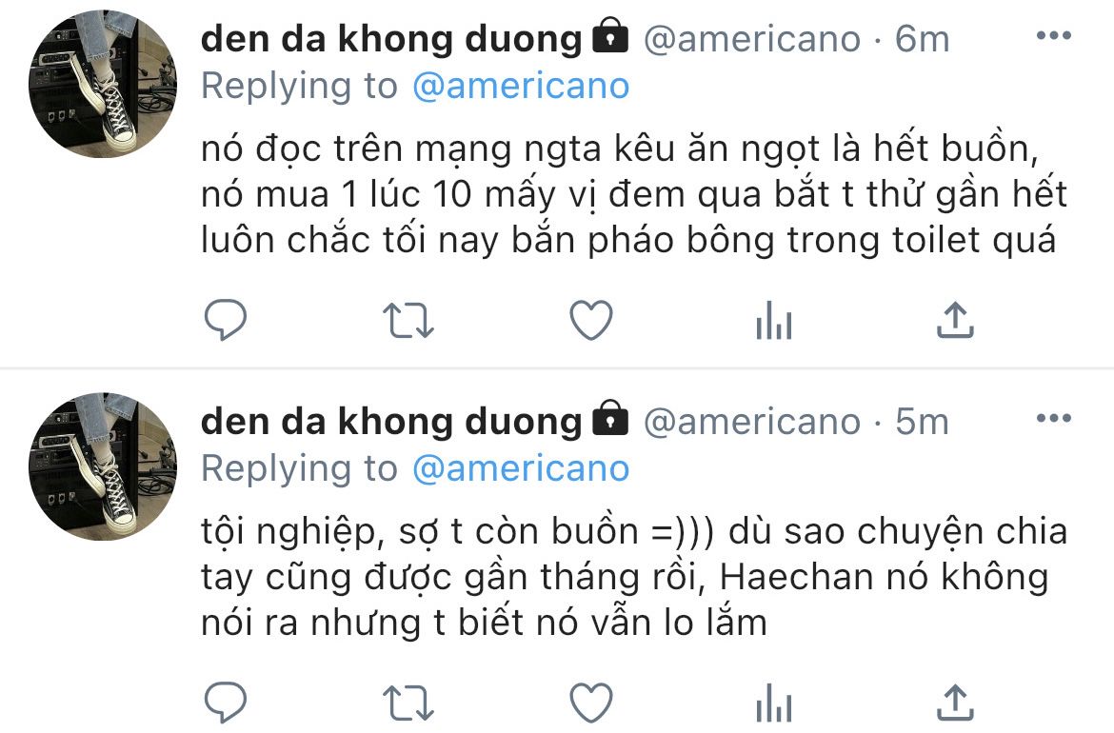The height and width of the screenshot is (733, 1114).
Task: Open the 5m timestamp of second tweet
Action: pos(922,421)
